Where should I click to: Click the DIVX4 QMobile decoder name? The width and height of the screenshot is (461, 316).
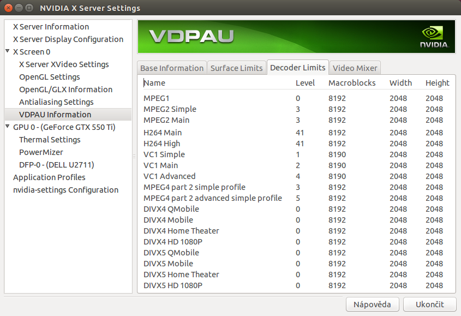[x=171, y=209]
